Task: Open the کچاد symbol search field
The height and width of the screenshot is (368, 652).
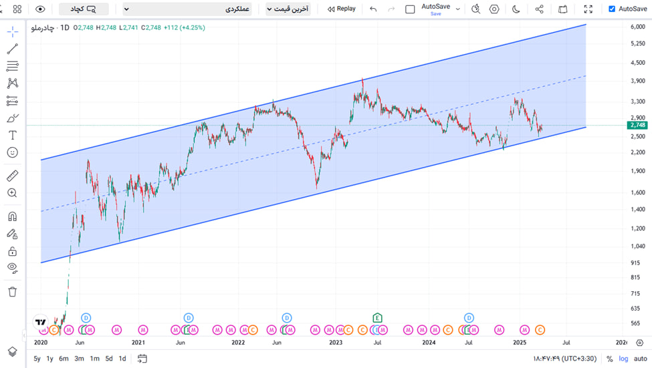Action: click(x=84, y=9)
